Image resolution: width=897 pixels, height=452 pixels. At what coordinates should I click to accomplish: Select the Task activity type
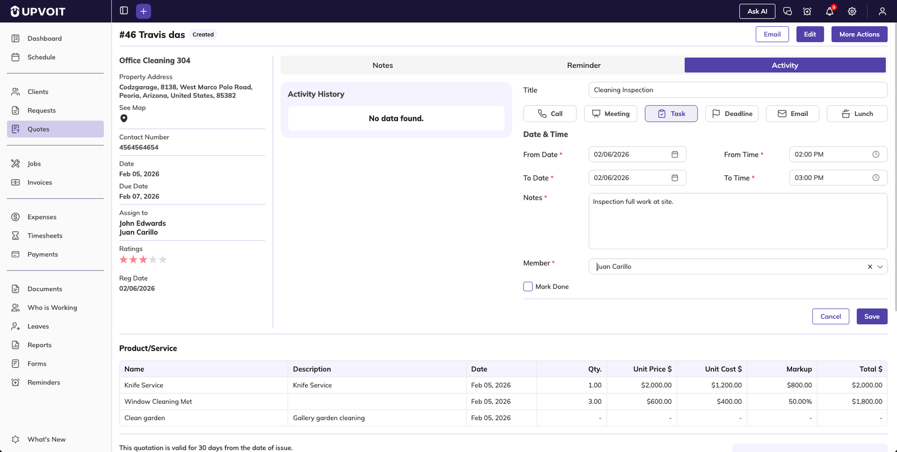671,114
